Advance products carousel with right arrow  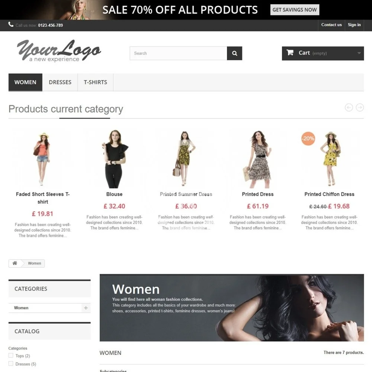click(360, 108)
